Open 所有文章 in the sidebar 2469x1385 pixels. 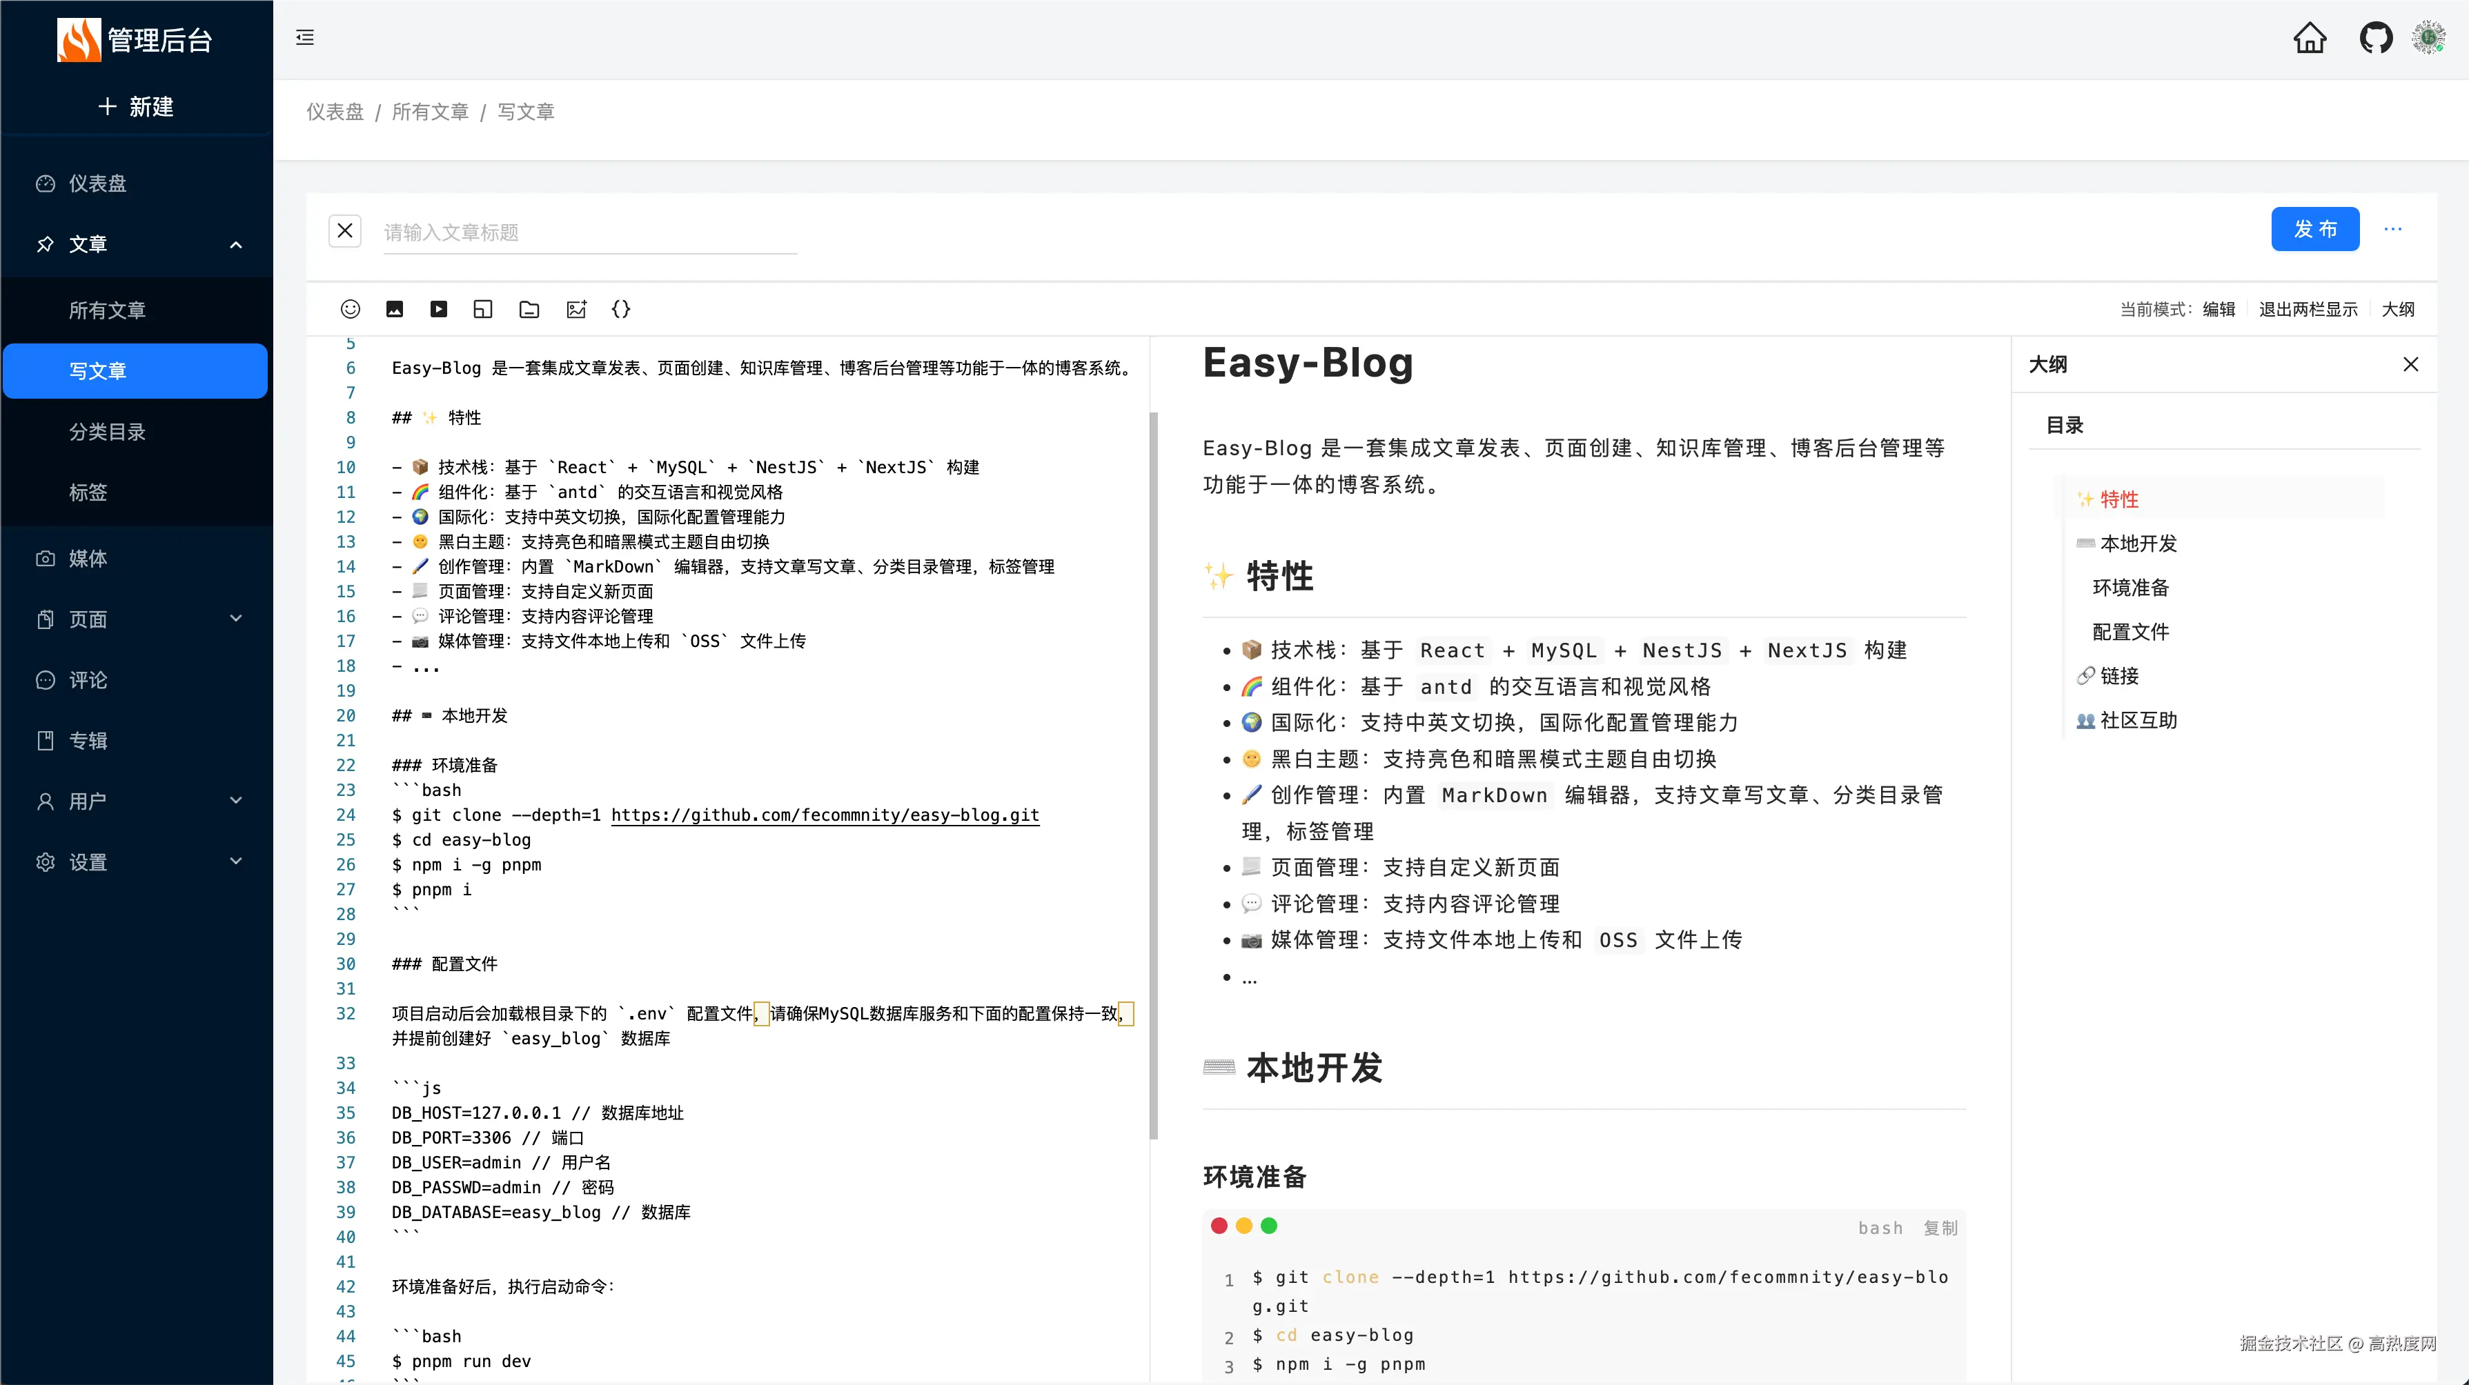(108, 310)
